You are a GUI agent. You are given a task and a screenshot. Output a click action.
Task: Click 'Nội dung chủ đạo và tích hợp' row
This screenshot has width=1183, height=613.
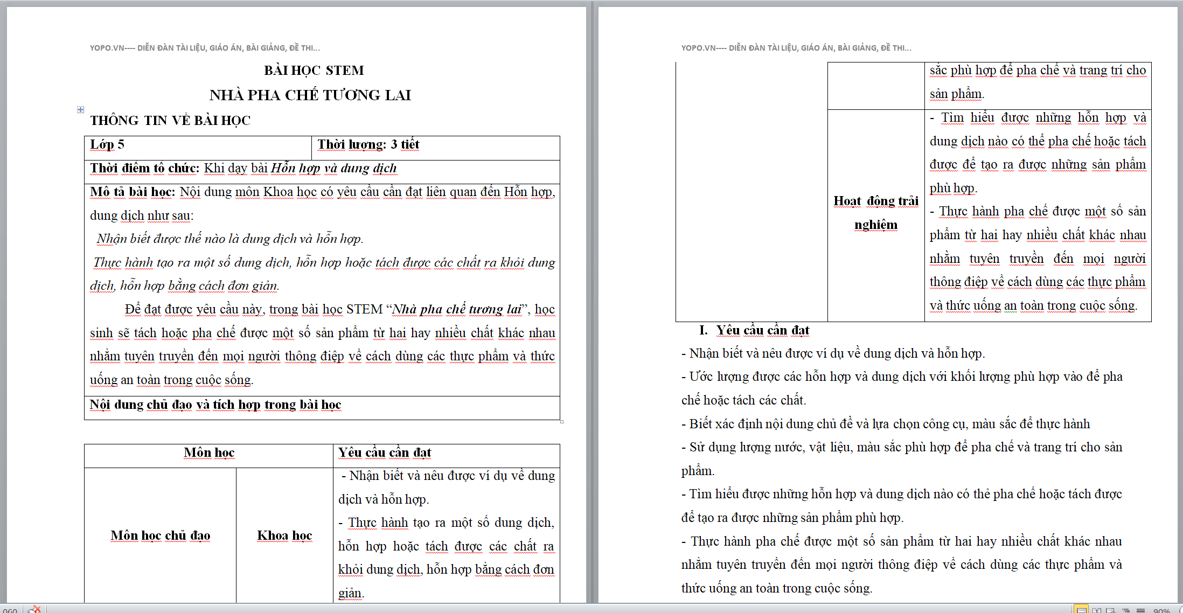(322, 408)
